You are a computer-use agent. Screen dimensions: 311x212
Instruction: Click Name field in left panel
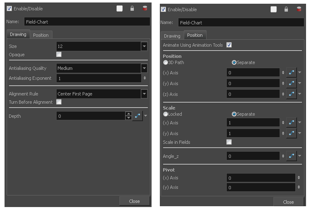tap(87, 21)
